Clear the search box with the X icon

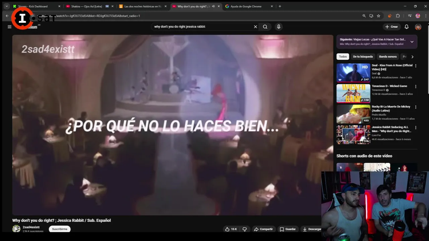click(255, 27)
